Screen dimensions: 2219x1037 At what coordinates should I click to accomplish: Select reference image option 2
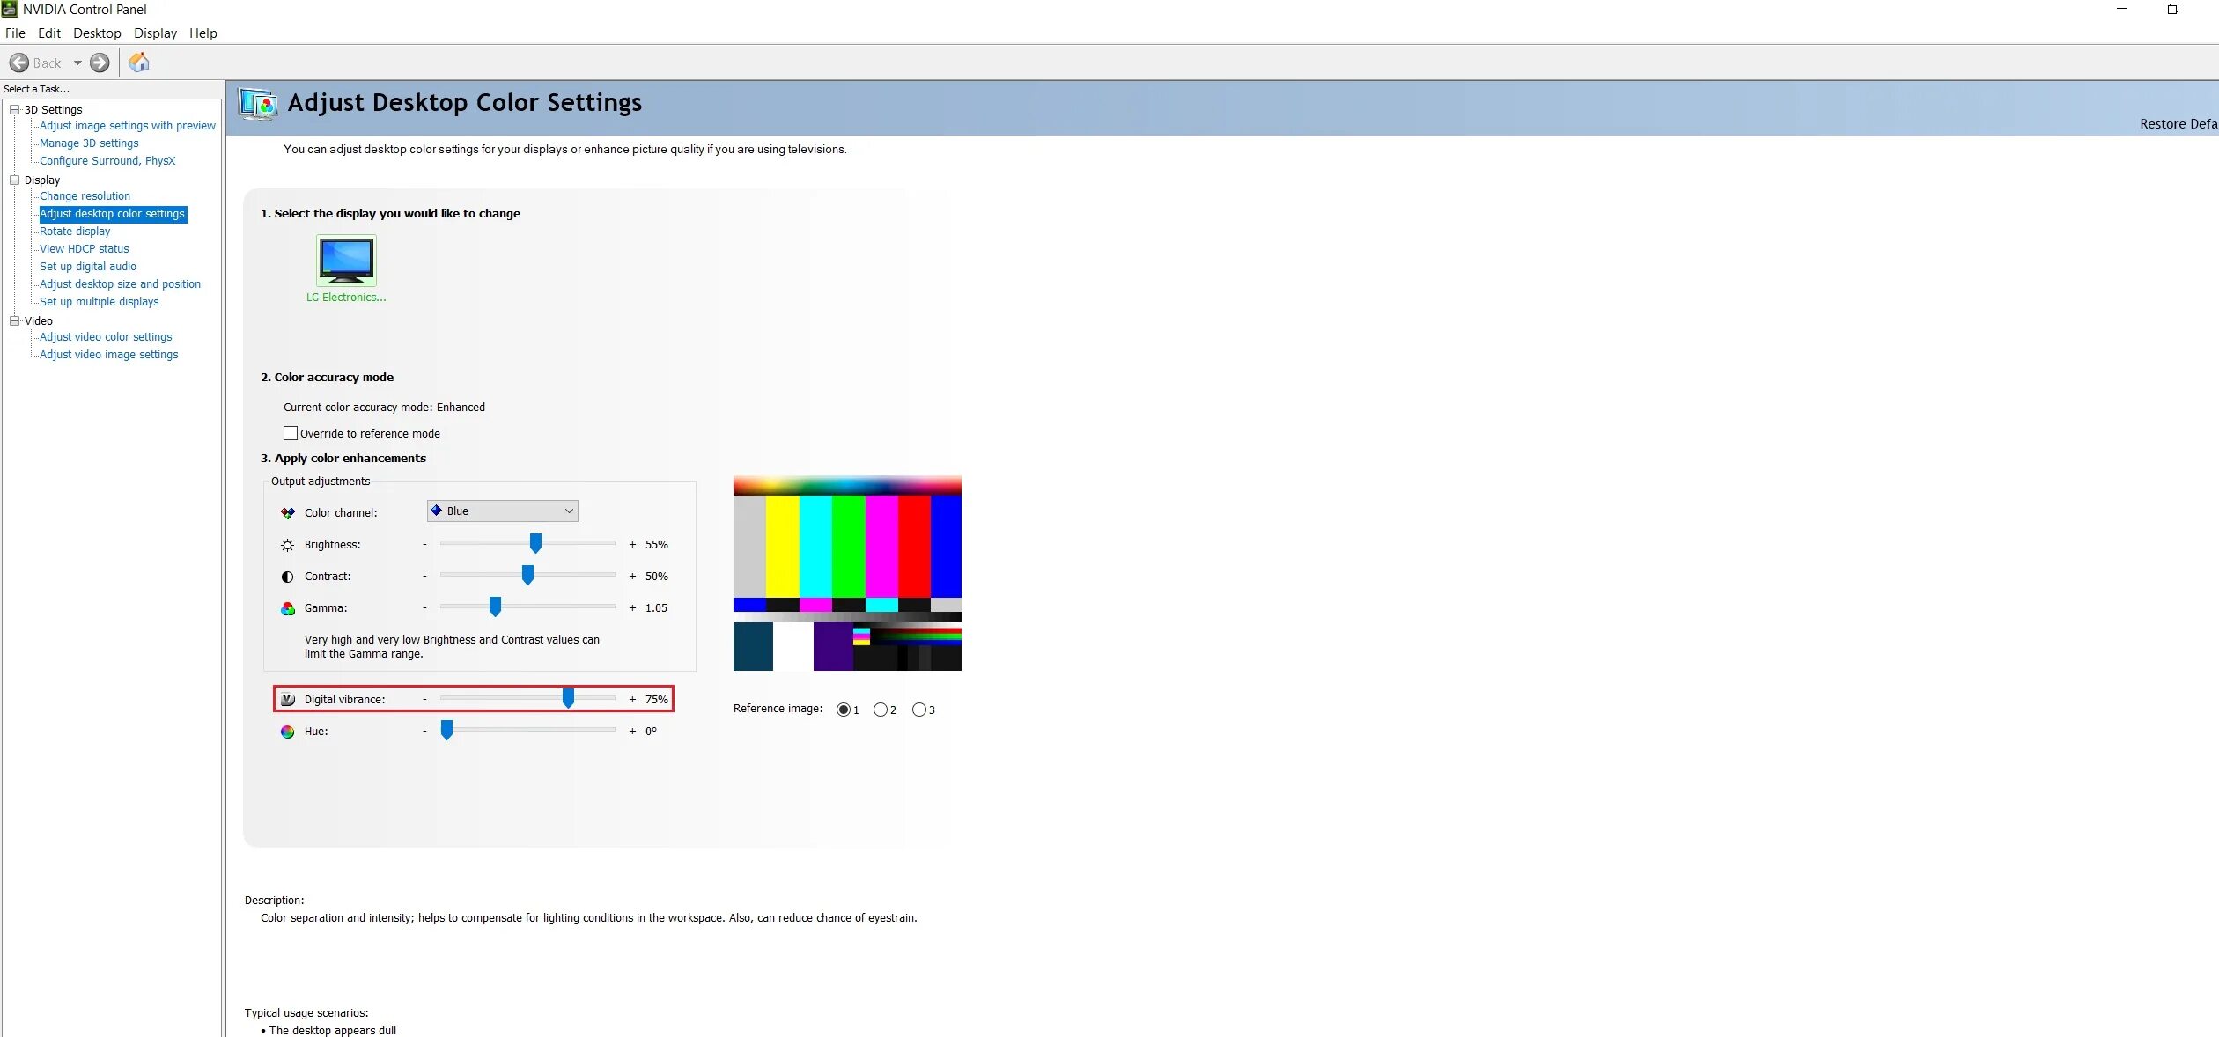[881, 709]
